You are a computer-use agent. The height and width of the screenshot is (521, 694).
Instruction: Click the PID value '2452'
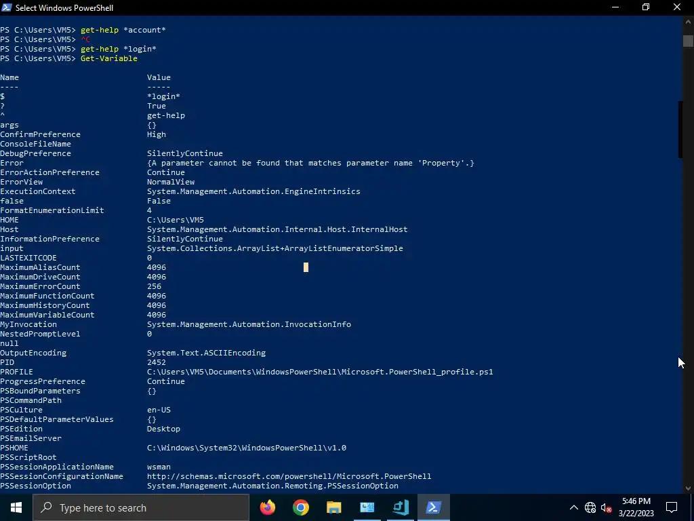click(157, 362)
